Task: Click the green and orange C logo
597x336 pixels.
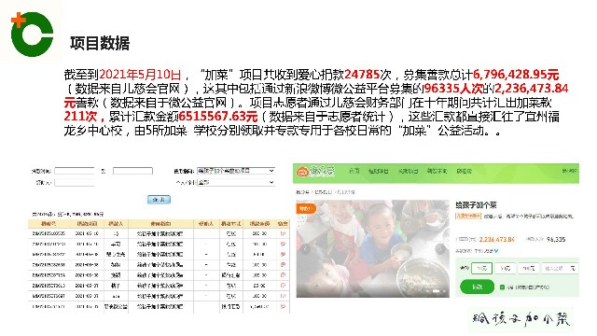Action: point(32,35)
